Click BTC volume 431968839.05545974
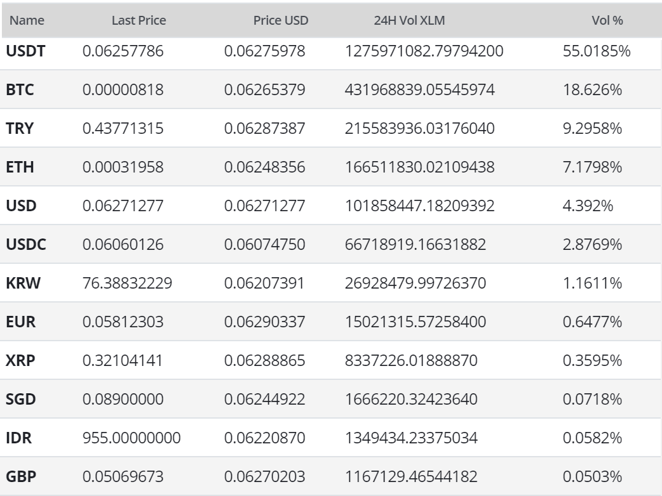Screen dimensions: 662x496 420,90
